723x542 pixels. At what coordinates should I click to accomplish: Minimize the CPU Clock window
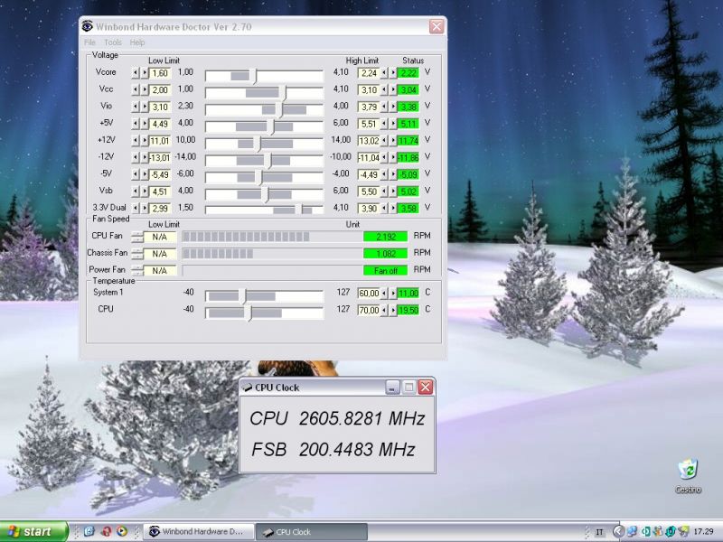[x=392, y=388]
